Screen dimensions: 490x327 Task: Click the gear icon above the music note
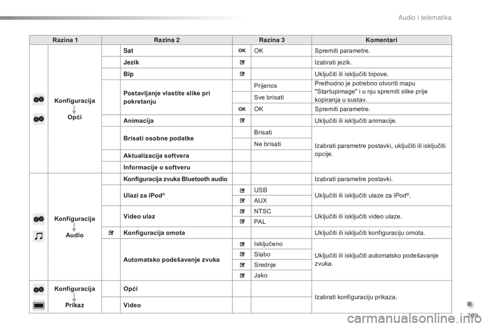[39, 217]
